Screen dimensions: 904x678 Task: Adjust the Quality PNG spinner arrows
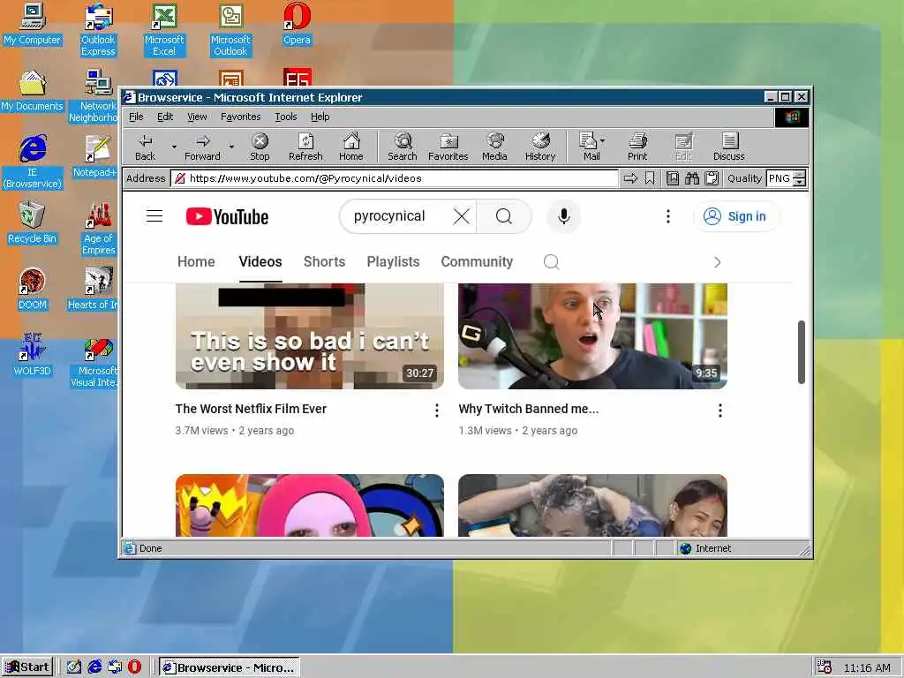coord(799,178)
